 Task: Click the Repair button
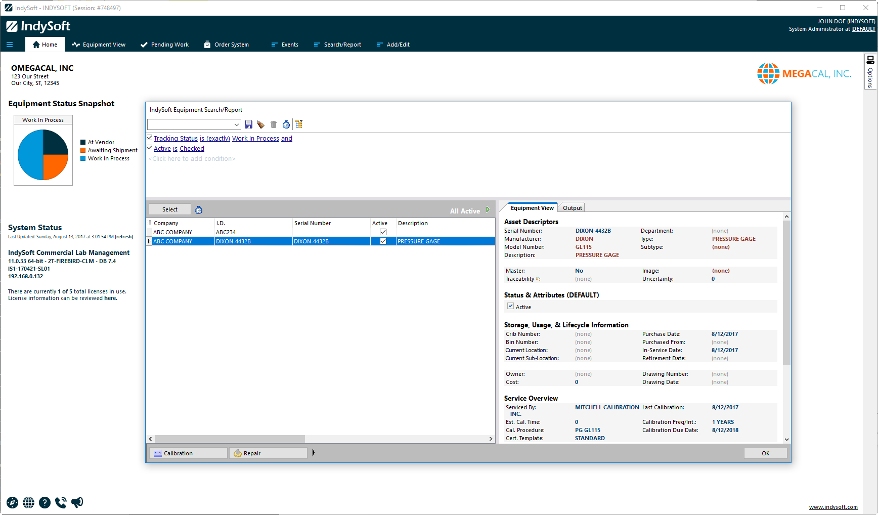point(269,453)
